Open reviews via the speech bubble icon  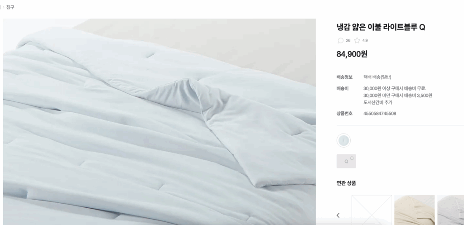[x=340, y=40]
